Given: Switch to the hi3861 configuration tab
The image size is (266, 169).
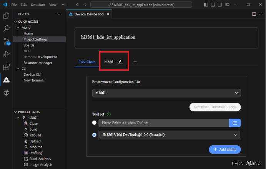Looking at the screenshot, I should click(110, 62).
